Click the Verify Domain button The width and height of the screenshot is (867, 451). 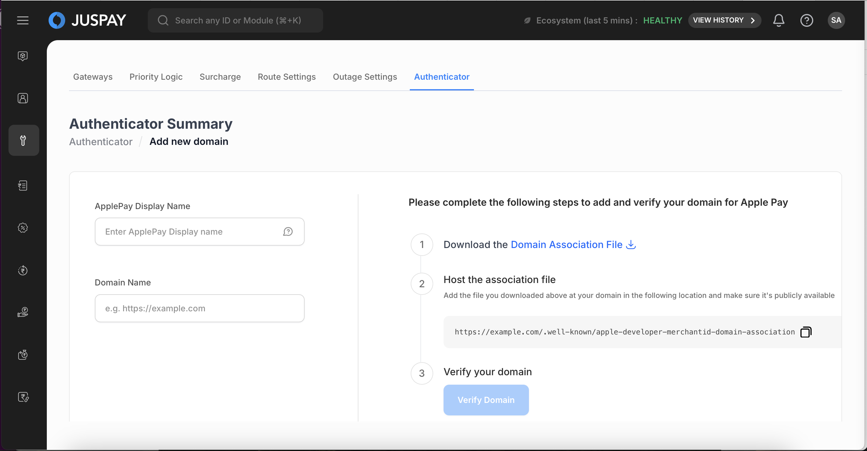pyautogui.click(x=486, y=400)
